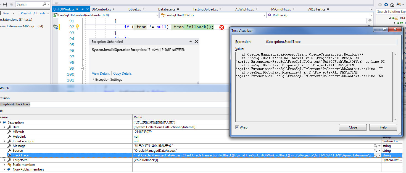Viewport: 406px width, 173px height.
Task: Click the View Details link in the exception popup
Action: click(101, 73)
